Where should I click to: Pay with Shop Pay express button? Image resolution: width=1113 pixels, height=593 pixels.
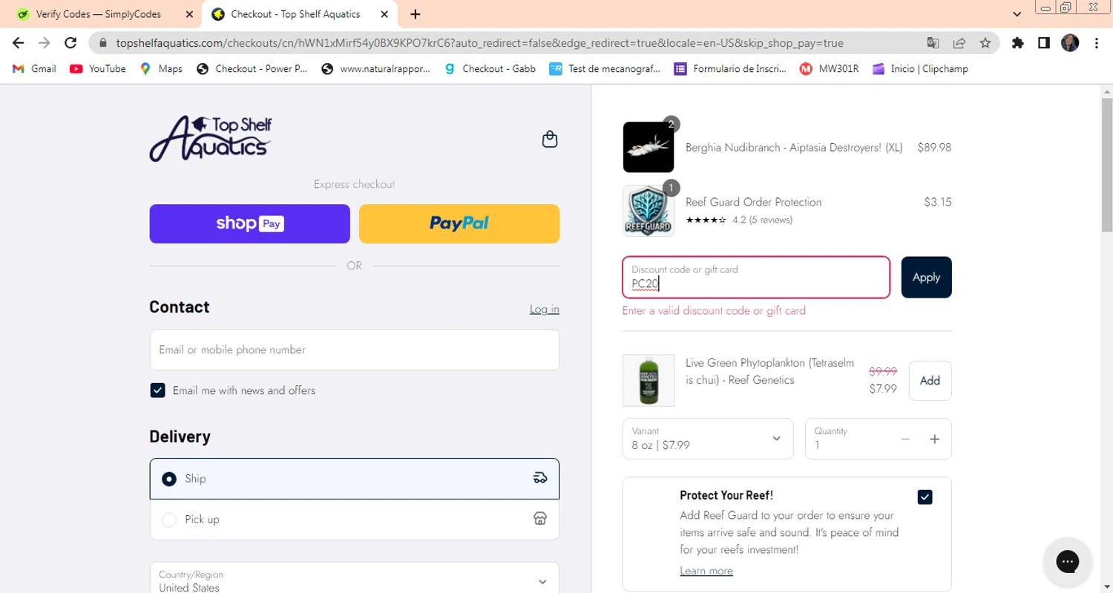click(x=249, y=223)
